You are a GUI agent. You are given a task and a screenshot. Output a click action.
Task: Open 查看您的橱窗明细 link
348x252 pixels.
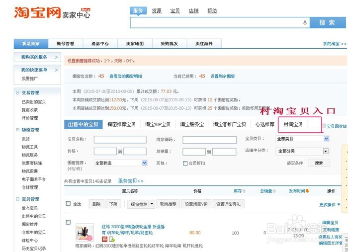point(126,77)
